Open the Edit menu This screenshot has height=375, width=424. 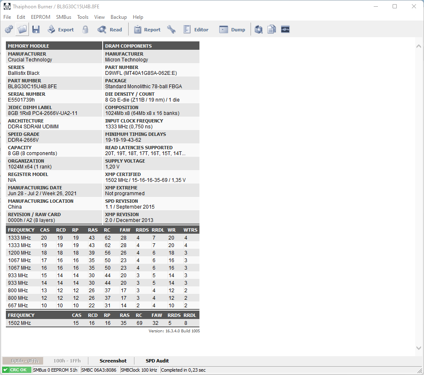(x=21, y=17)
